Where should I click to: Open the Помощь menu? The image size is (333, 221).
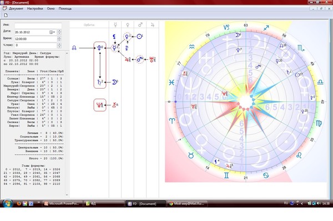pos(65,9)
